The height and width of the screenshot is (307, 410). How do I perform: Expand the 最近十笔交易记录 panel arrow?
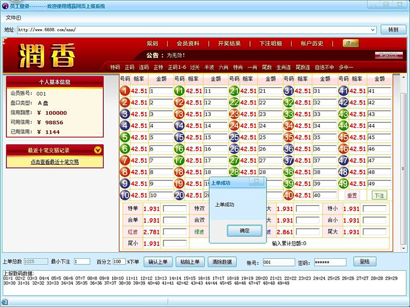coord(97,150)
